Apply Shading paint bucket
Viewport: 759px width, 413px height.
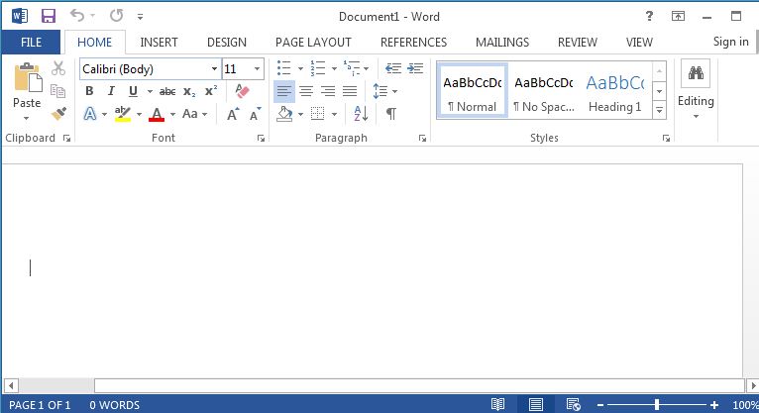pyautogui.click(x=284, y=114)
